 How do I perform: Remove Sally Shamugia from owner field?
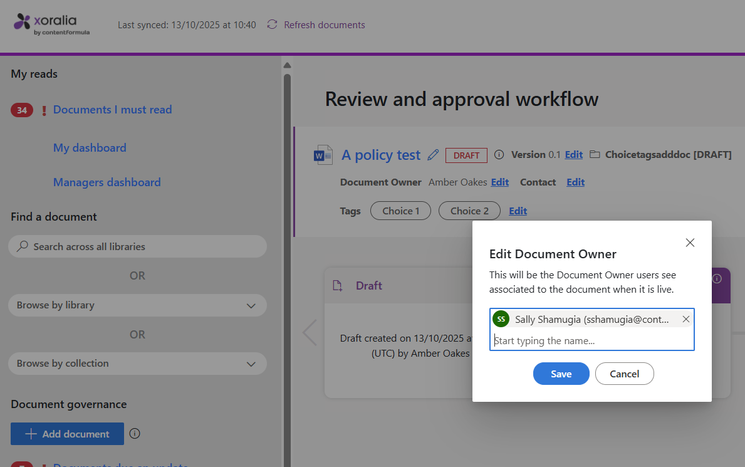tap(685, 320)
